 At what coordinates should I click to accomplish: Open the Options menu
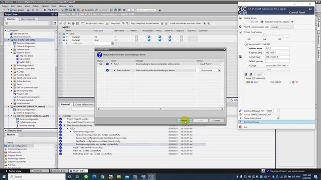click(45, 6)
